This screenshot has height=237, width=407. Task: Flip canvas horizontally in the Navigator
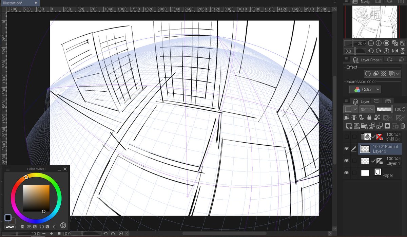(395, 51)
